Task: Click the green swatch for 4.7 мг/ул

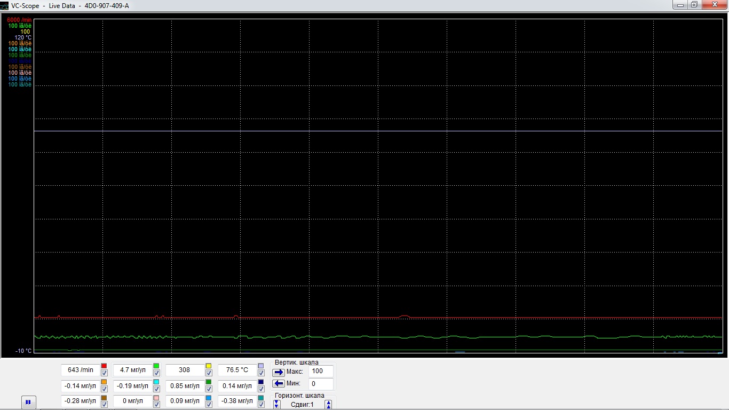Action: pyautogui.click(x=156, y=366)
